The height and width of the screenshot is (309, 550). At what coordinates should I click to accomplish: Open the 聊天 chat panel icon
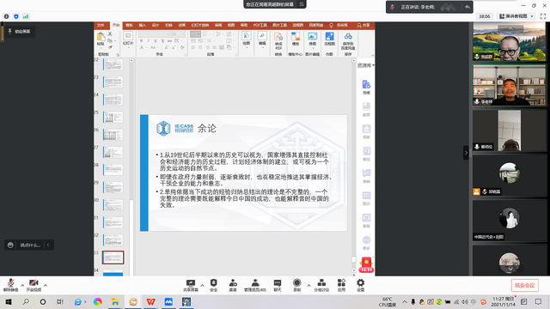click(278, 285)
